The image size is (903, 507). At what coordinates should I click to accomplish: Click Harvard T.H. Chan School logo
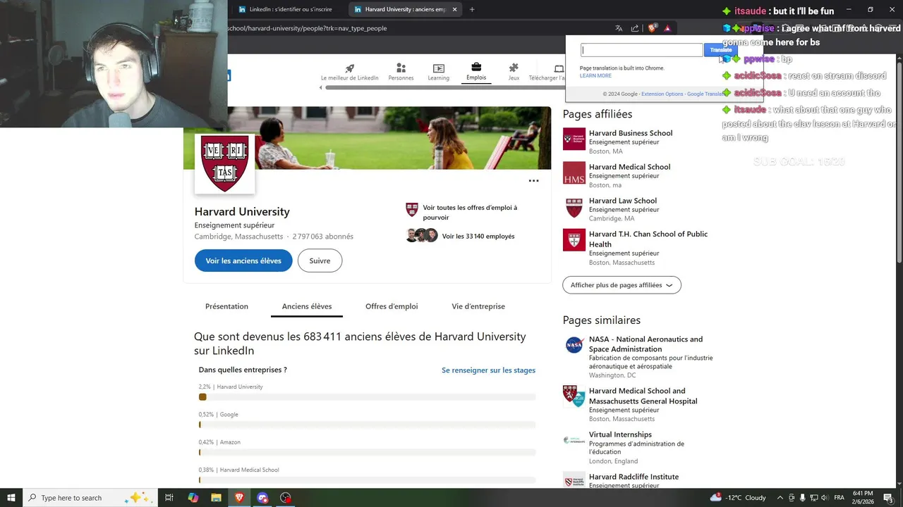pyautogui.click(x=574, y=239)
